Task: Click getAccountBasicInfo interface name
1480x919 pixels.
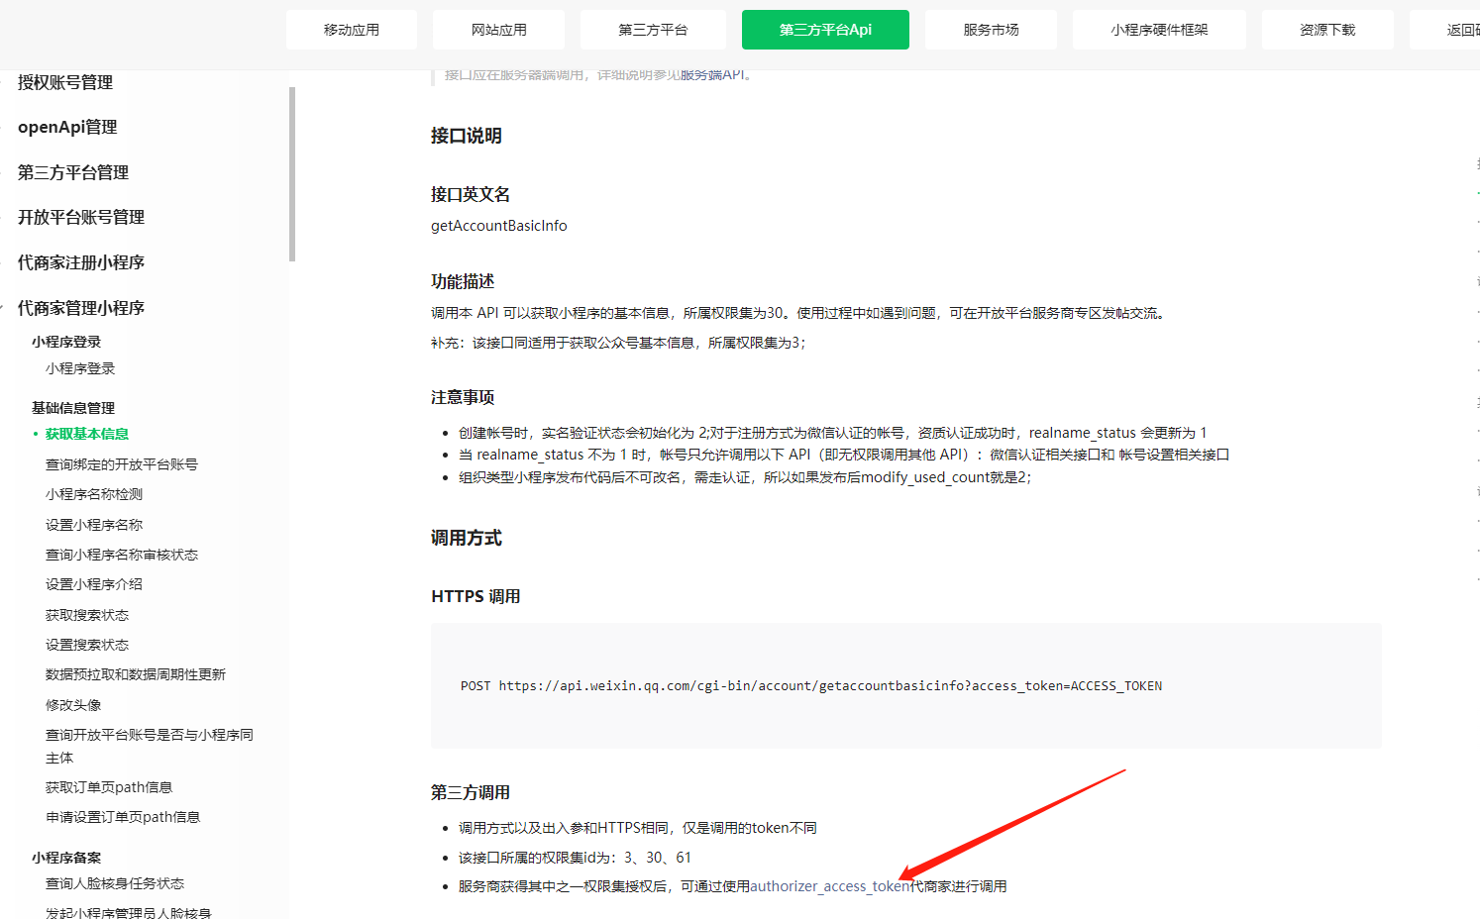Action: click(x=499, y=226)
